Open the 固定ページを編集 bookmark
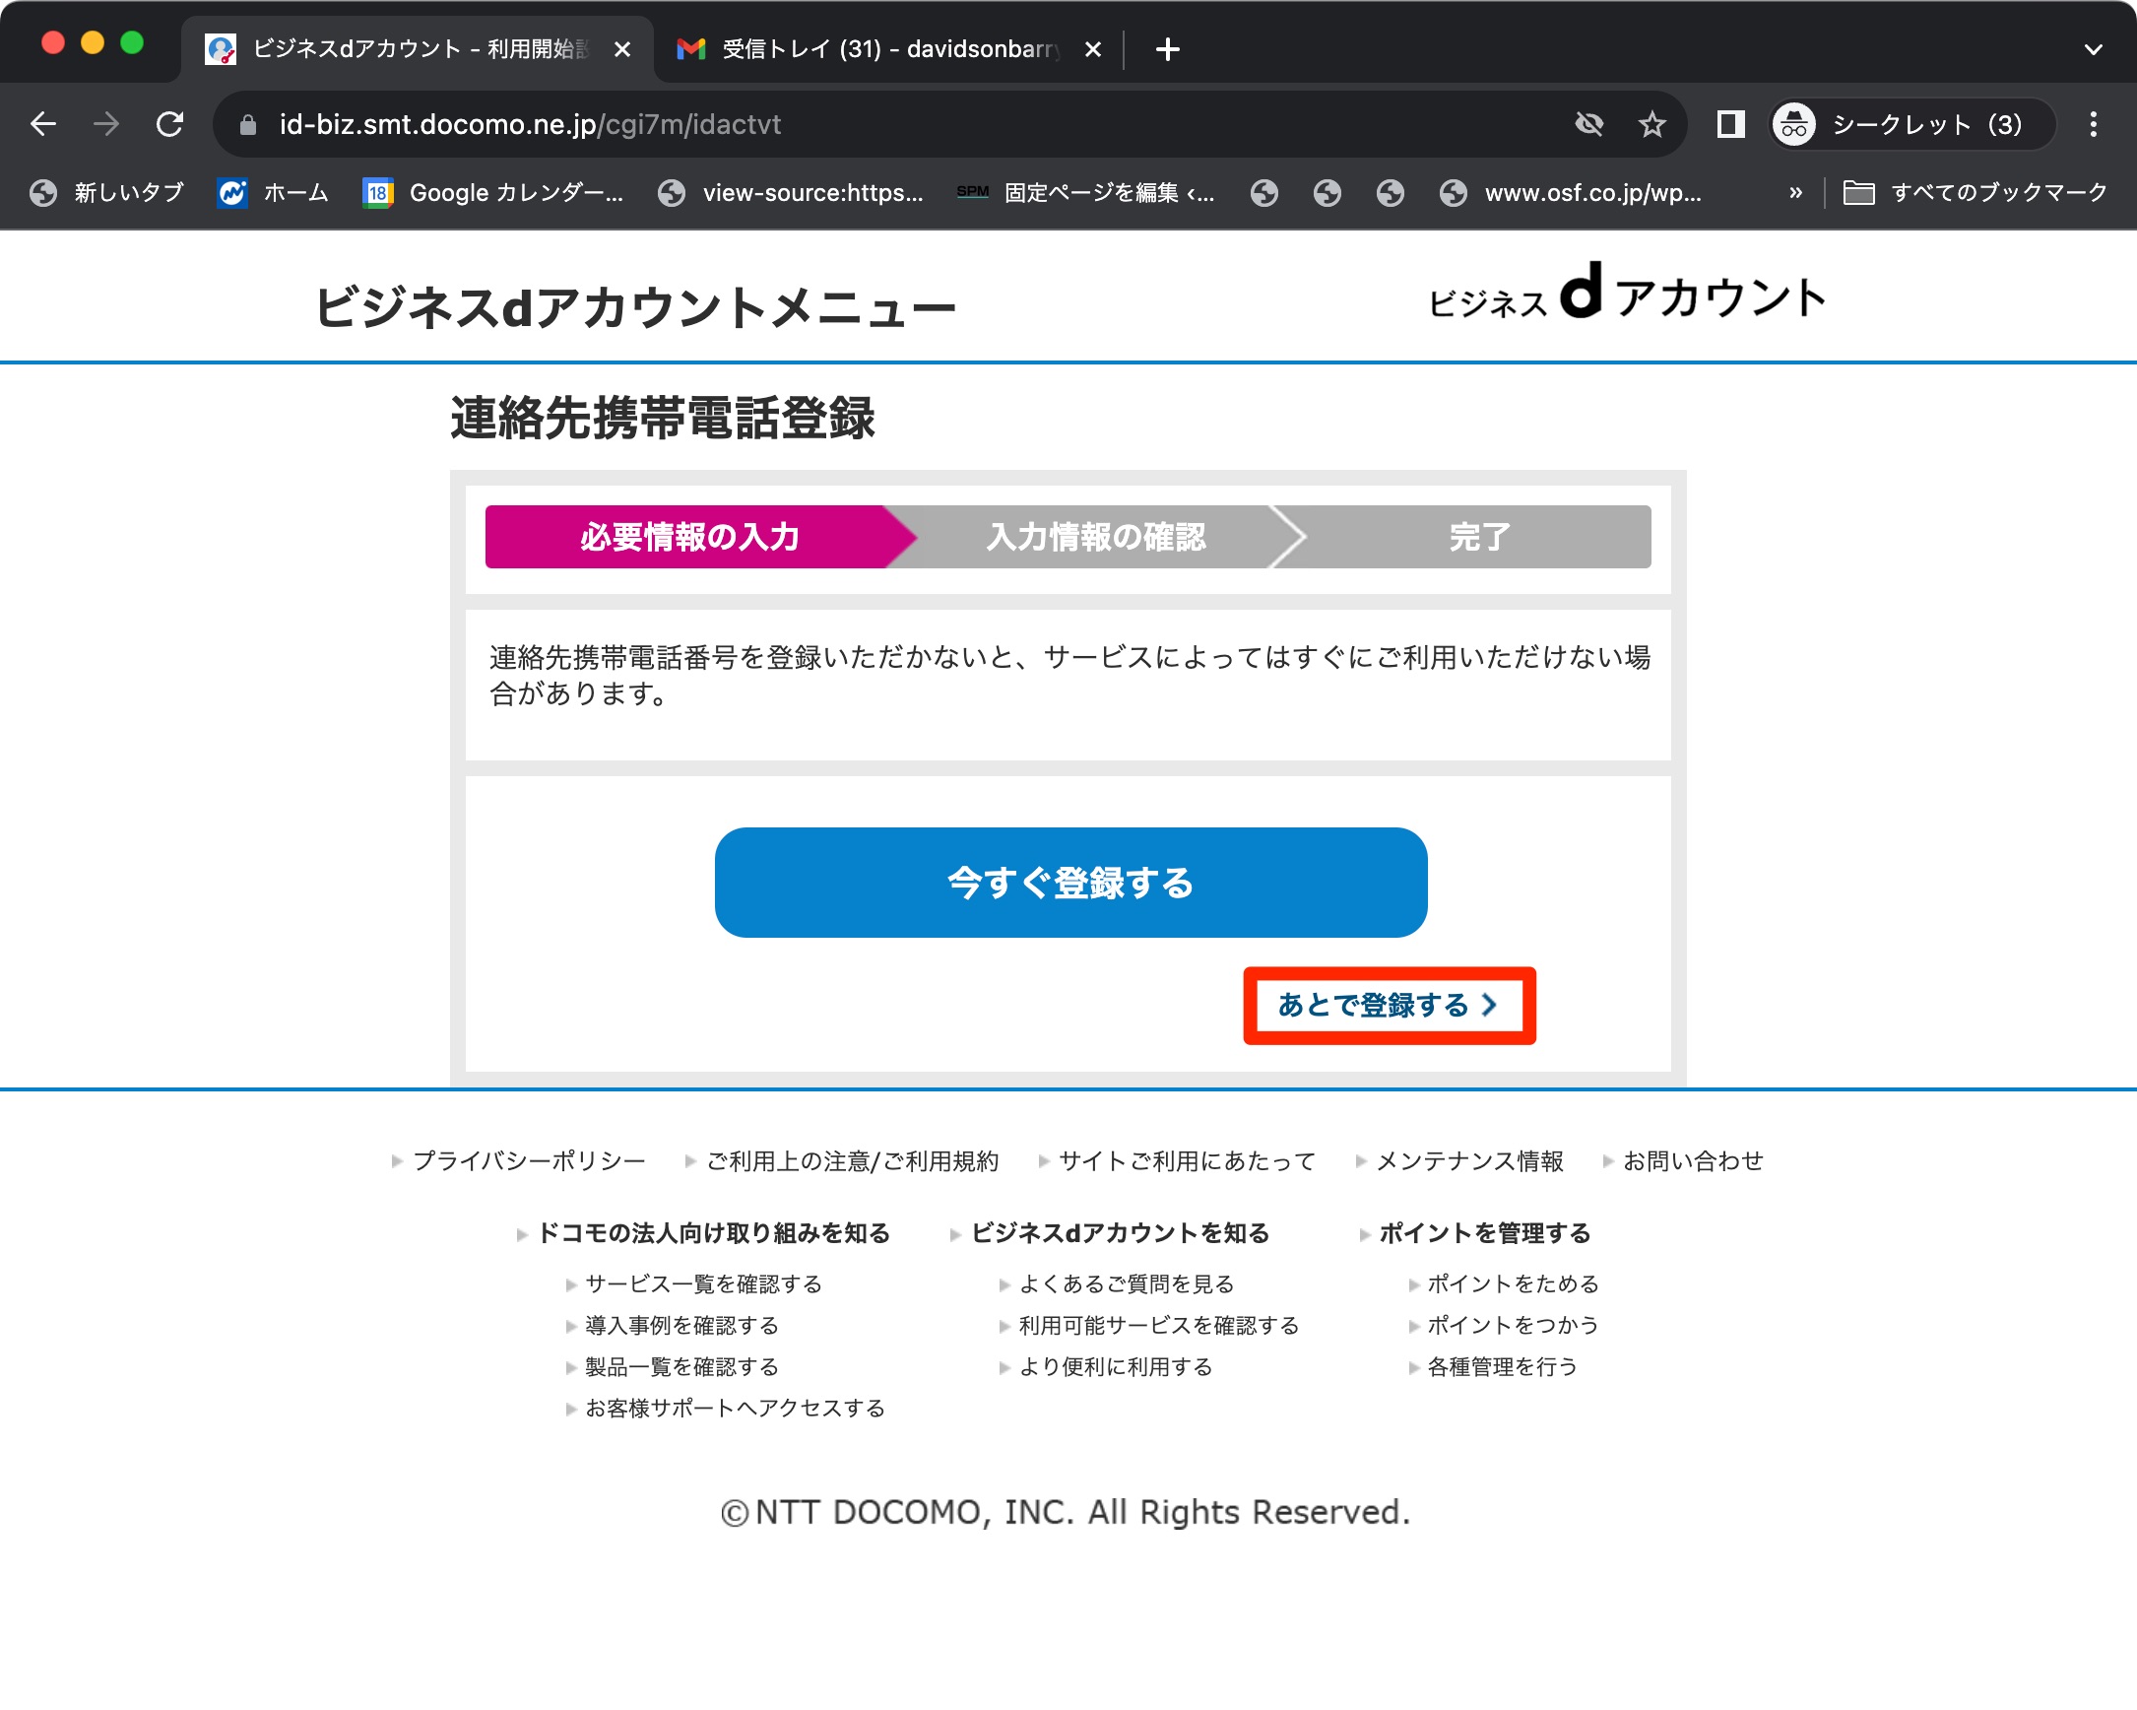Viewport: 2137px width, 1710px height. pyautogui.click(x=1085, y=192)
